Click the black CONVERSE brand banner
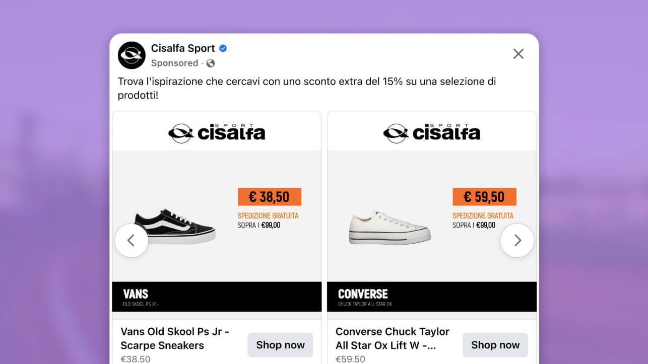 click(431, 297)
